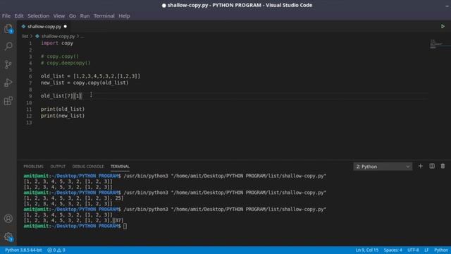Change file encoding 'UTF-8'
The image size is (451, 254).
(x=413, y=250)
